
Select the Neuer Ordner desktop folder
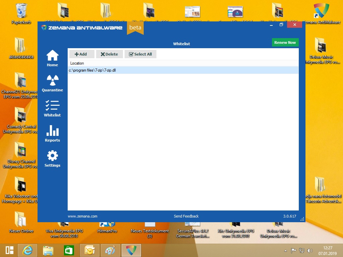pyautogui.click(x=21, y=222)
